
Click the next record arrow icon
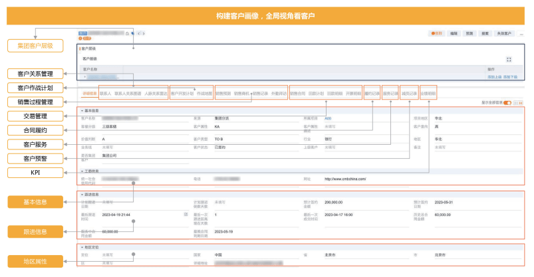click(x=143, y=33)
